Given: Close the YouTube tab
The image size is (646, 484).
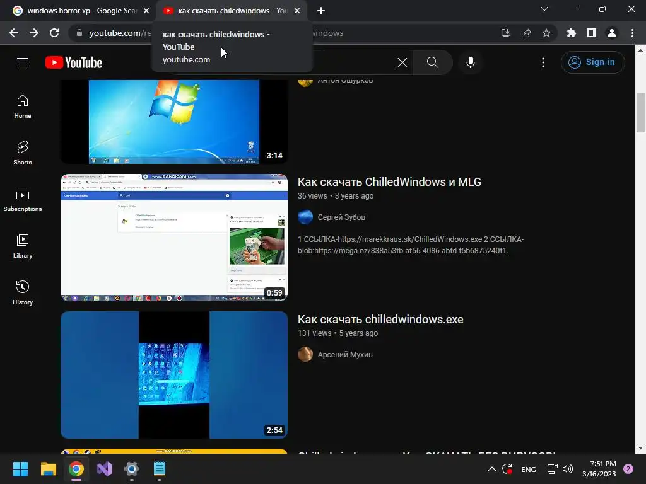Looking at the screenshot, I should point(297,11).
